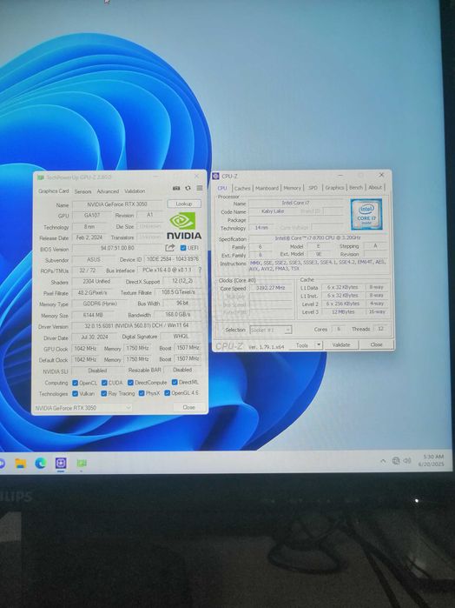
Task: Click the Close button in CPU-Z
Action: 376,344
